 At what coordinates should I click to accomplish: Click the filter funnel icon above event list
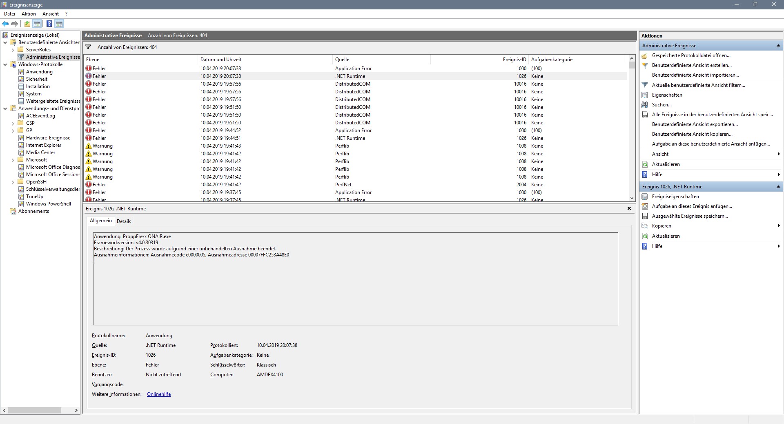coord(88,47)
